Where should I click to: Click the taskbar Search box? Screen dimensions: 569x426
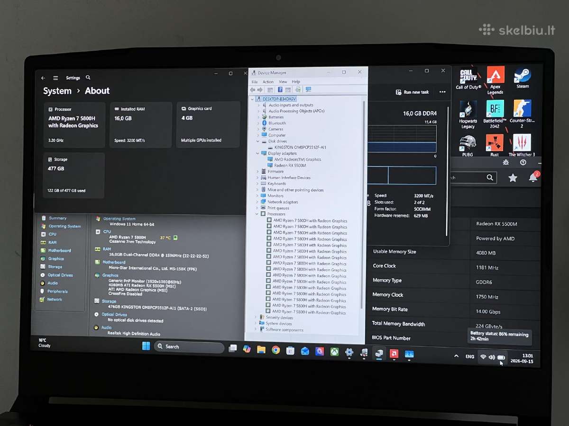tap(189, 347)
